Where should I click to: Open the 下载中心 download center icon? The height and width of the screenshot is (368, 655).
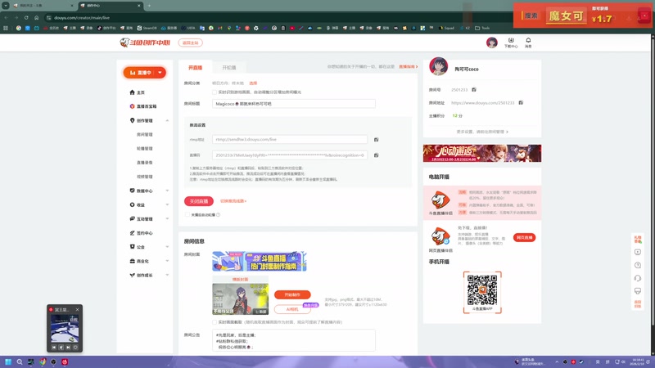(x=511, y=43)
